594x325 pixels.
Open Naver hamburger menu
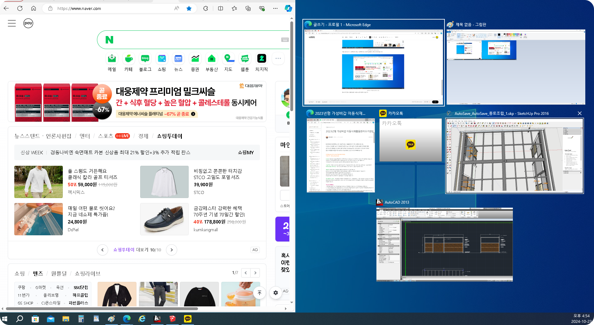coord(12,23)
